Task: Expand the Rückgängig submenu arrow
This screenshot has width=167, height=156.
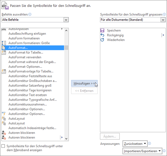Action: click(x=163, y=35)
